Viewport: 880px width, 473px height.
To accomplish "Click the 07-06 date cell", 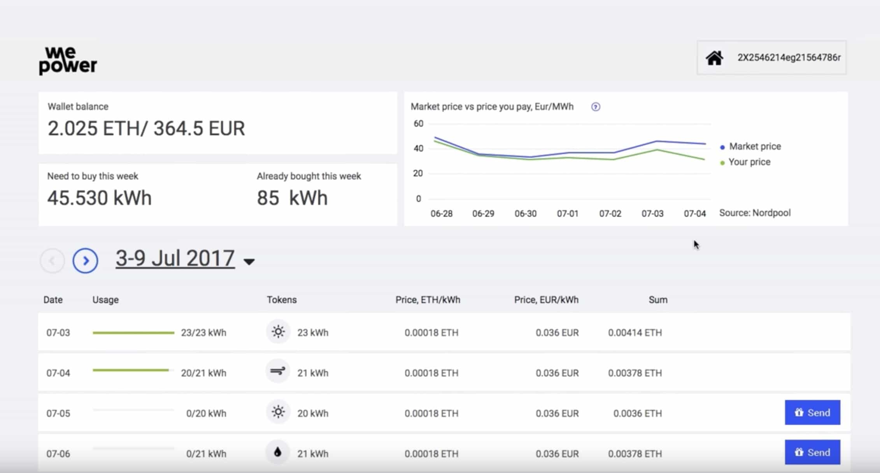I will [x=58, y=454].
